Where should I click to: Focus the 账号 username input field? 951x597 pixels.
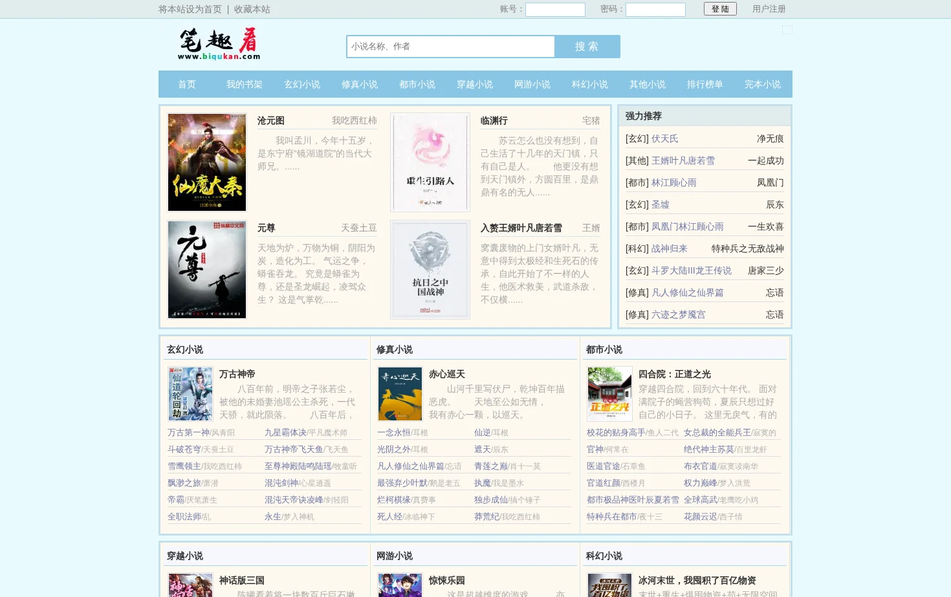tap(555, 10)
